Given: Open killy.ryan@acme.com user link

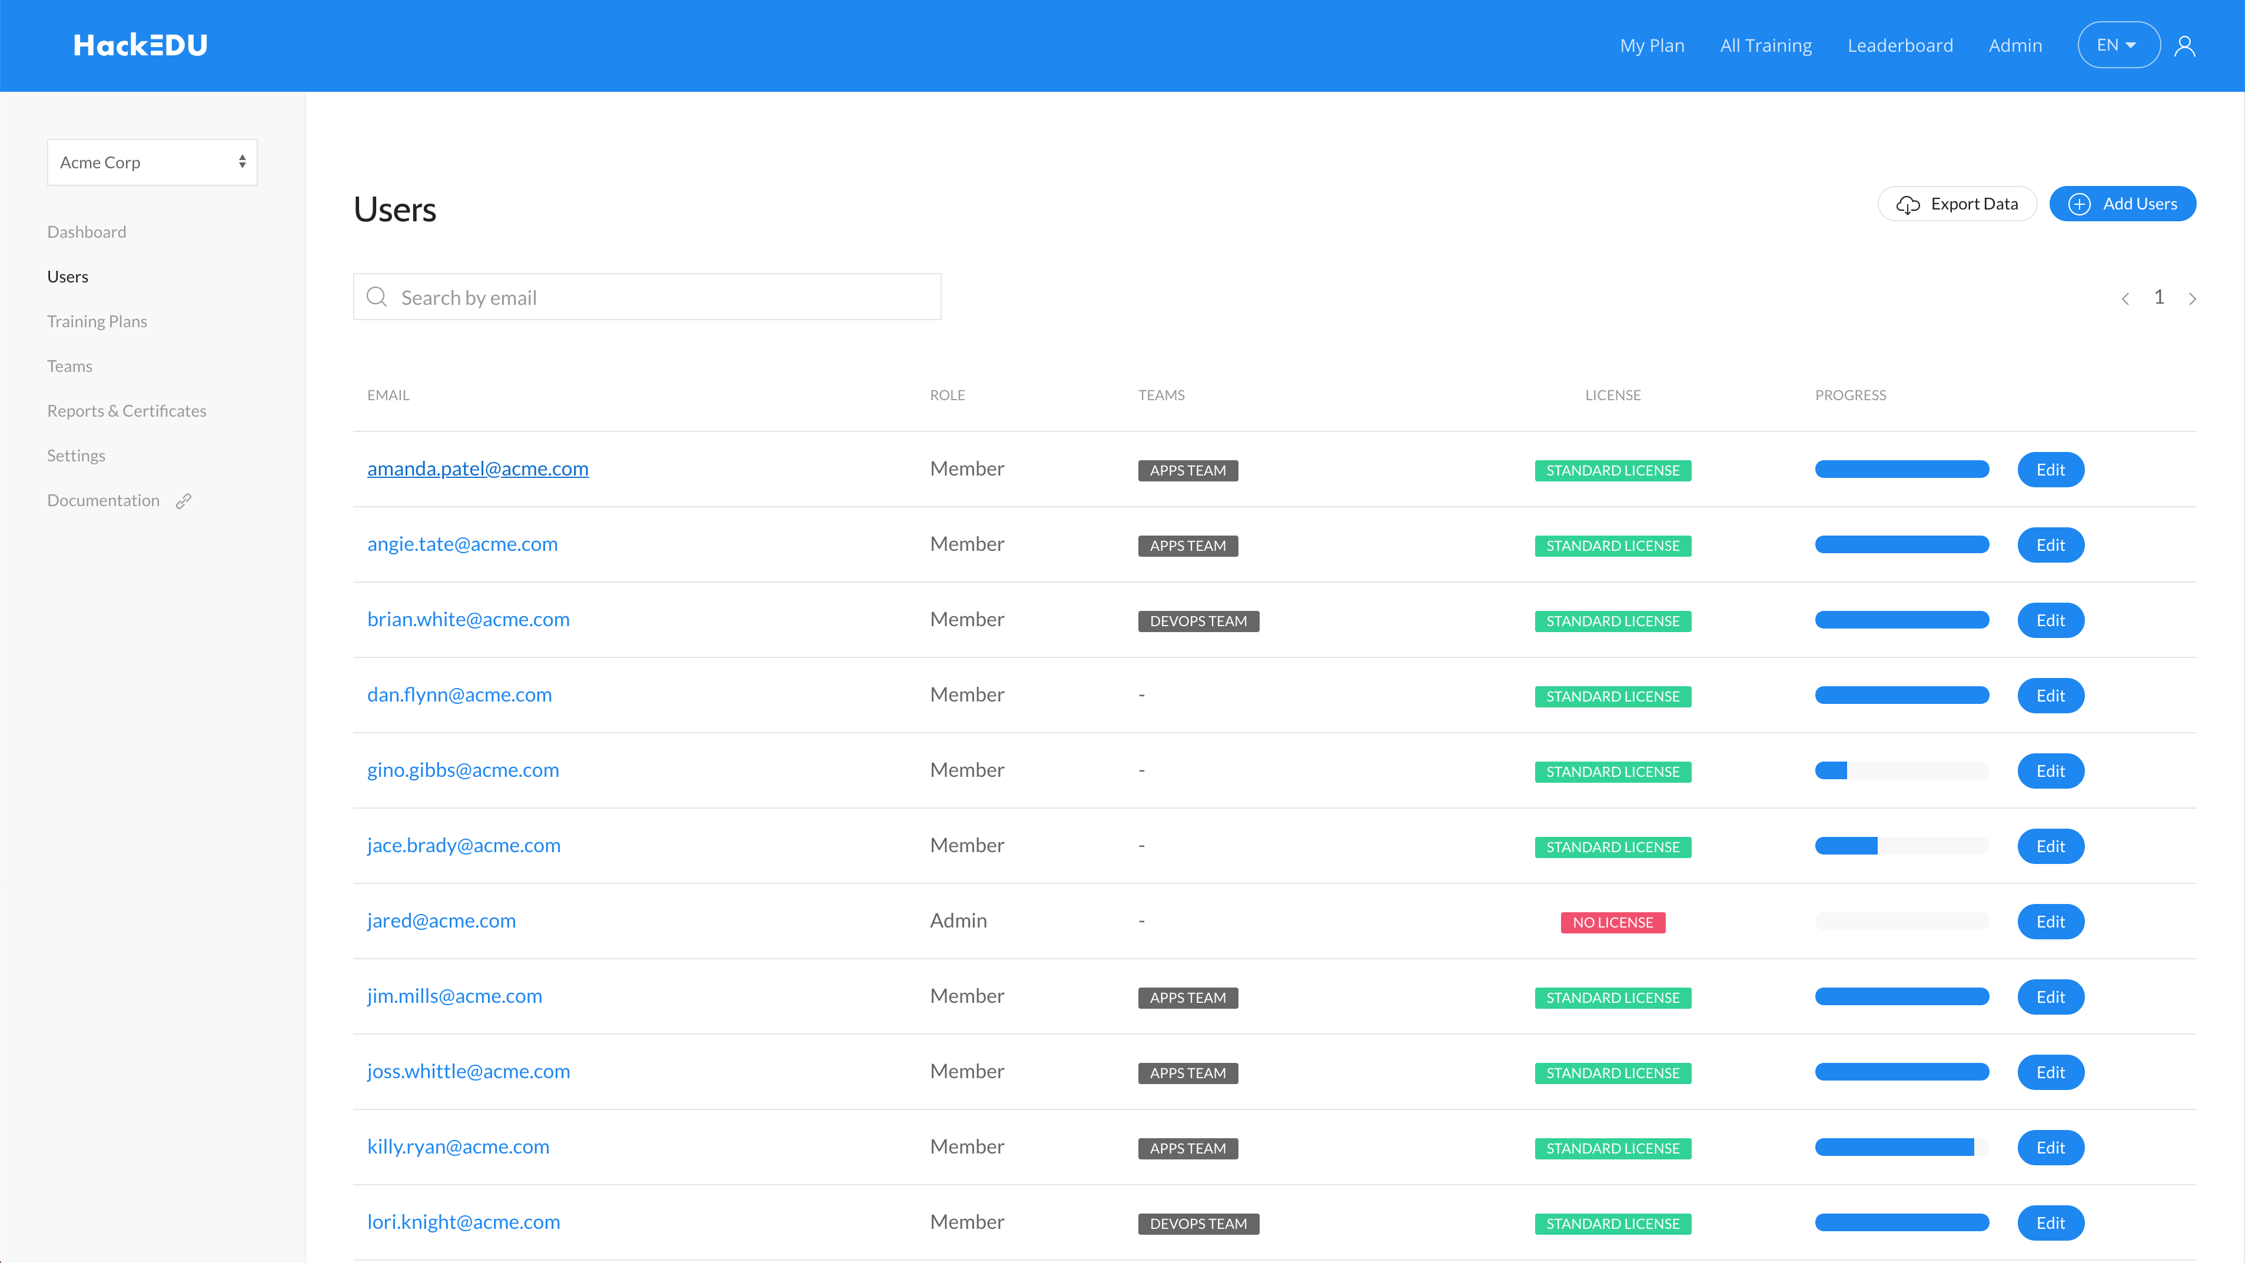Looking at the screenshot, I should click(459, 1147).
